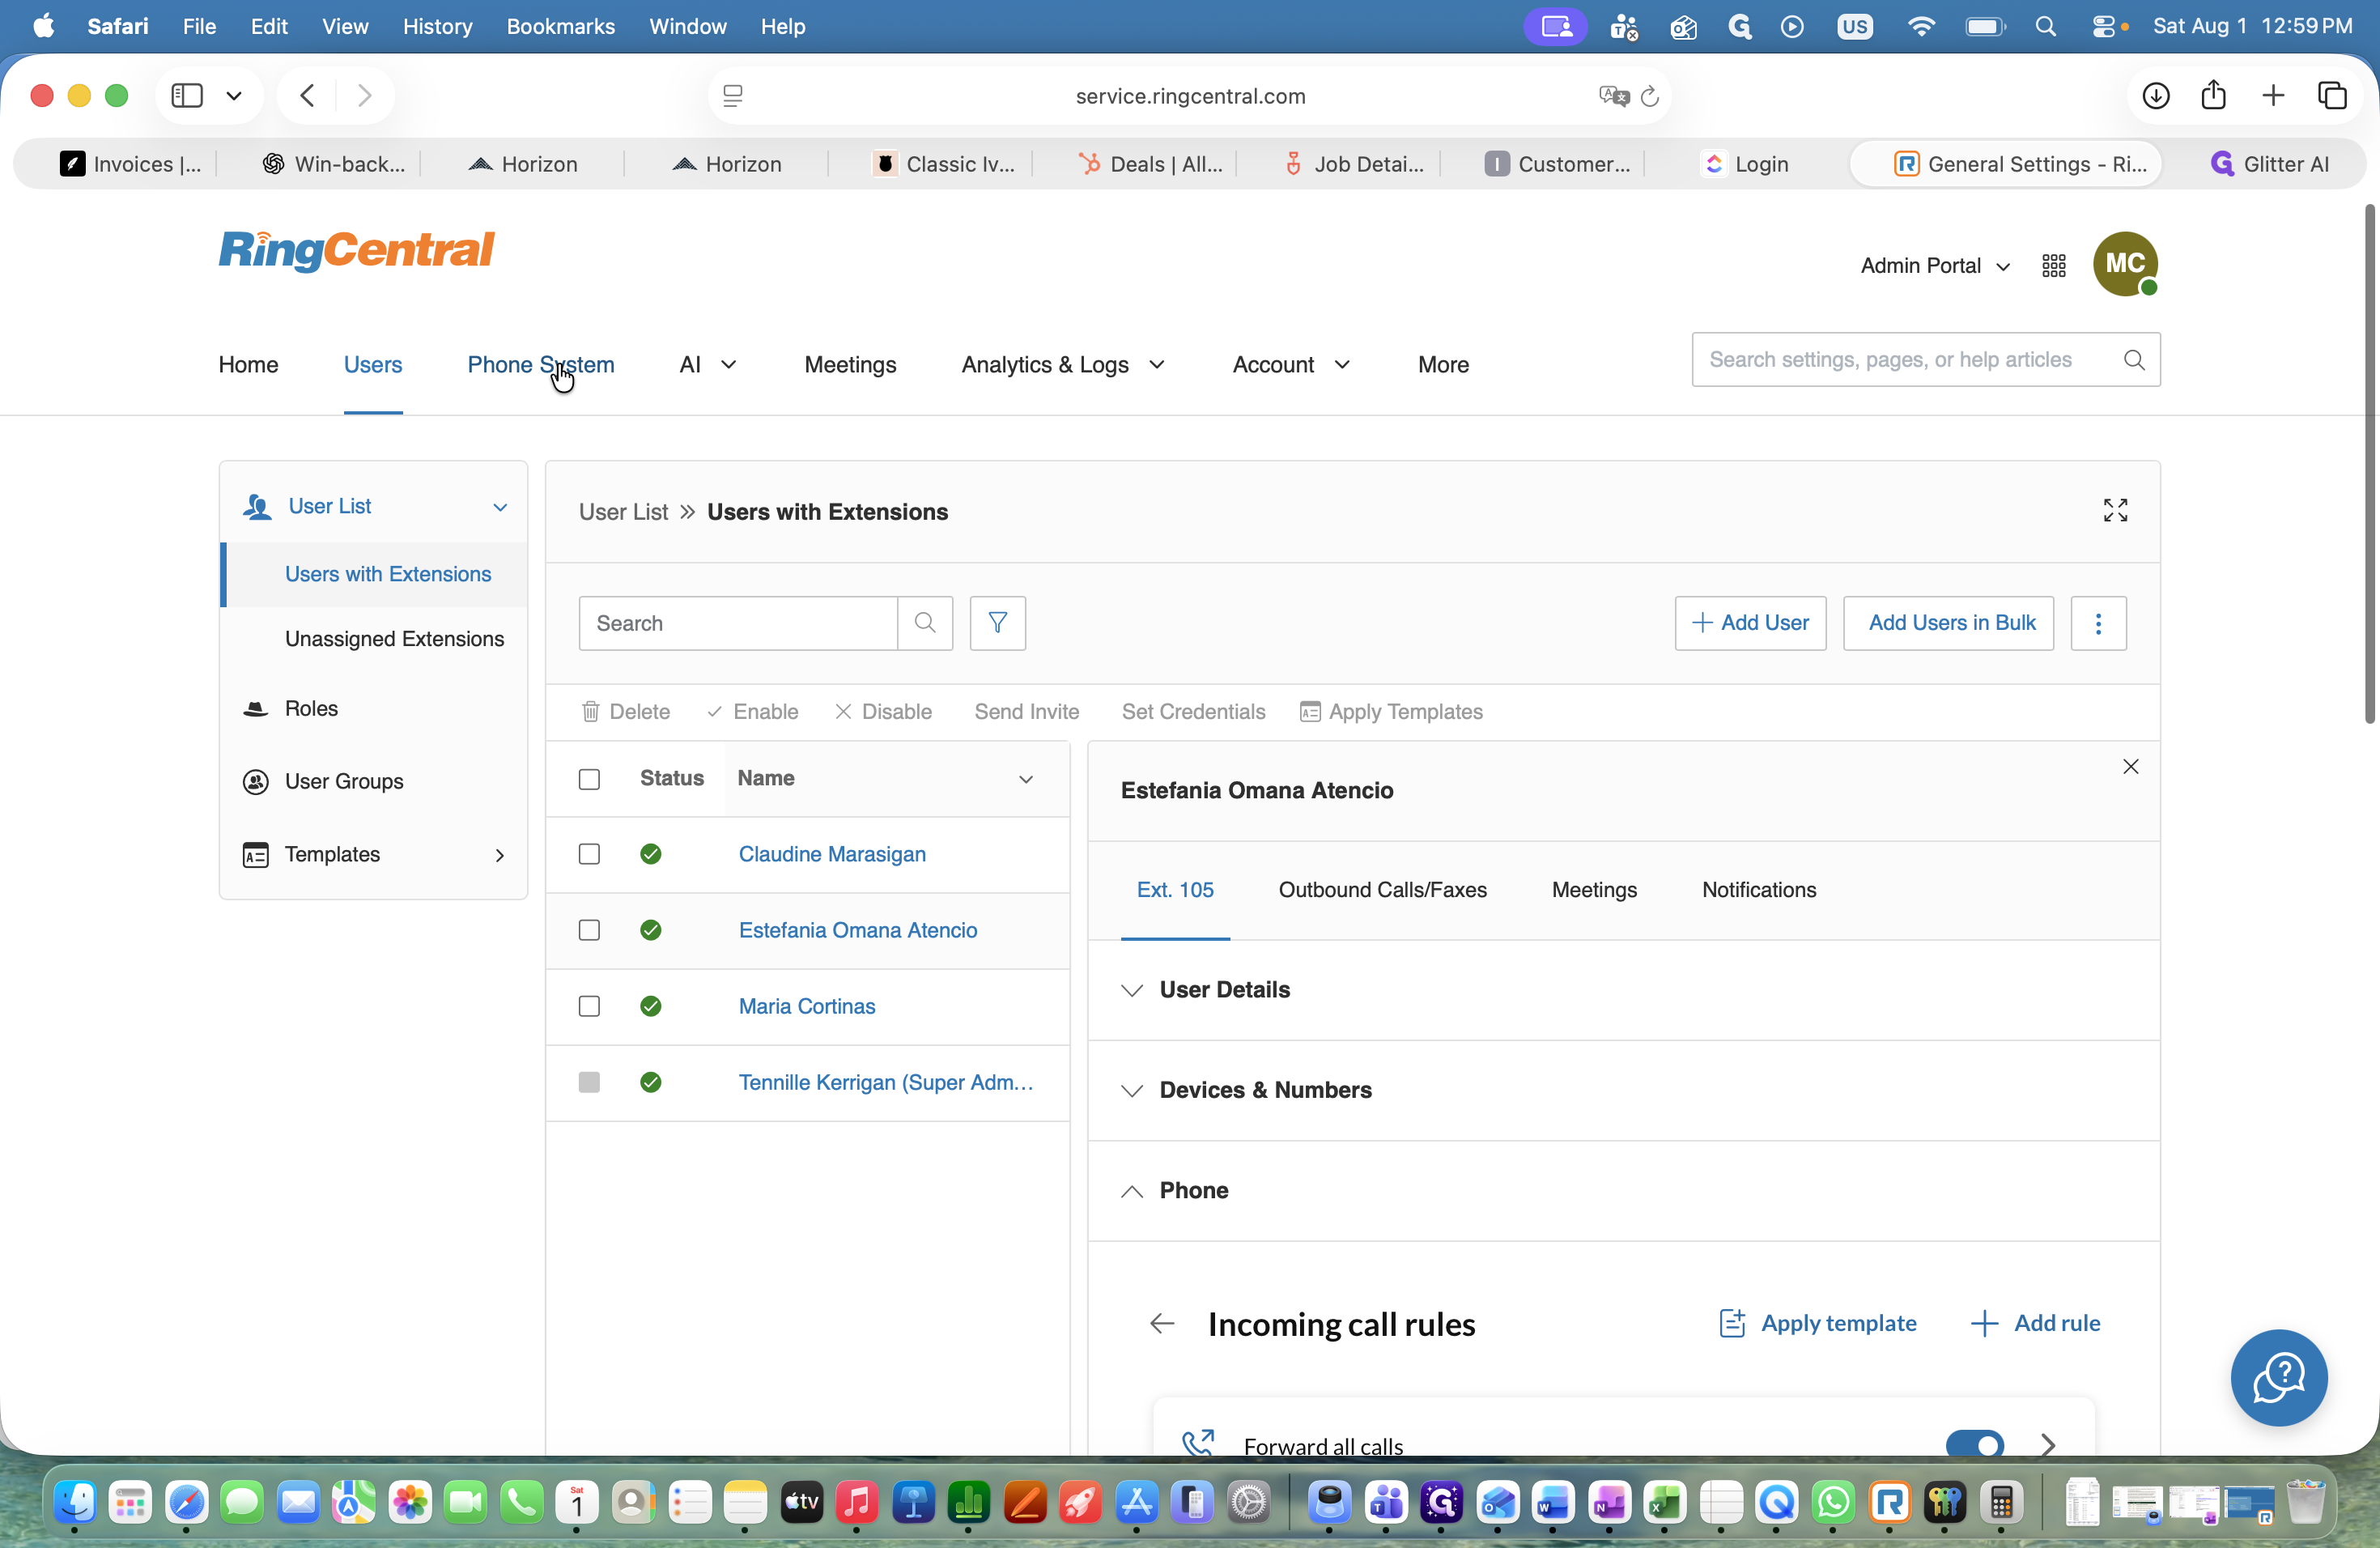Click Safari share icon
The height and width of the screenshot is (1548, 2380).
tap(2214, 95)
